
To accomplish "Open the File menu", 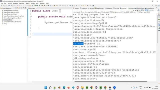I will click(x=2, y=3).
